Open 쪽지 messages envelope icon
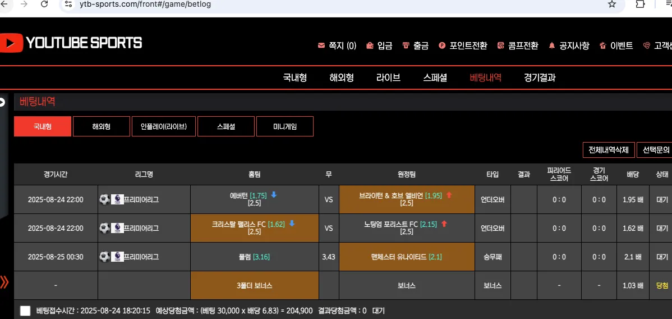672x319 pixels. (x=321, y=45)
